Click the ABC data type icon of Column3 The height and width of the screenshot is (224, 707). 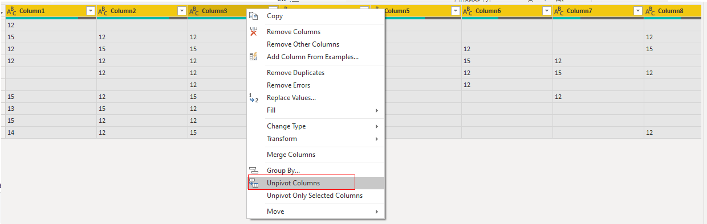coord(194,11)
